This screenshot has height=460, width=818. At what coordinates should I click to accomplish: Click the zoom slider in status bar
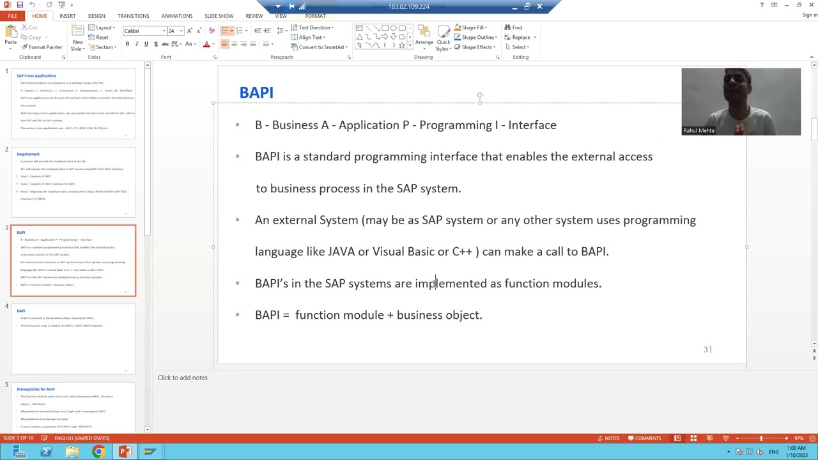(x=761, y=438)
